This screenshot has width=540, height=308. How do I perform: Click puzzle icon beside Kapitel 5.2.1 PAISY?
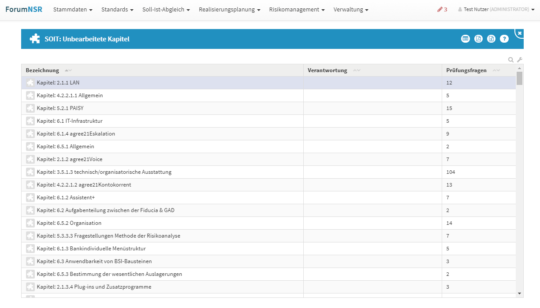pos(30,108)
